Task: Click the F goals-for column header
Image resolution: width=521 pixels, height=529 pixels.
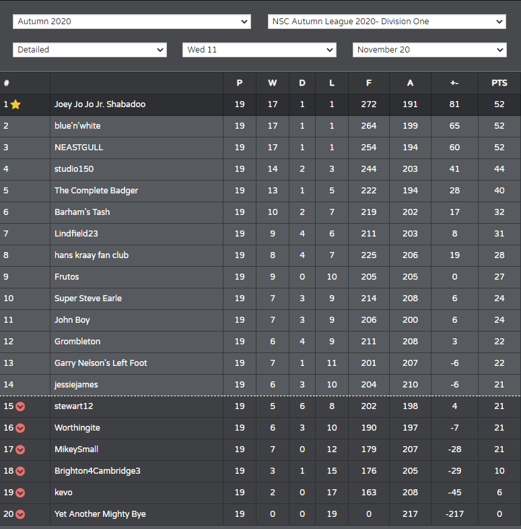Action: (x=369, y=83)
